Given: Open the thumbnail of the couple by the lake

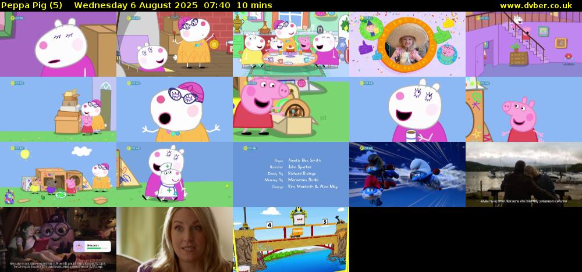Looking at the screenshot, I should coord(524,174).
